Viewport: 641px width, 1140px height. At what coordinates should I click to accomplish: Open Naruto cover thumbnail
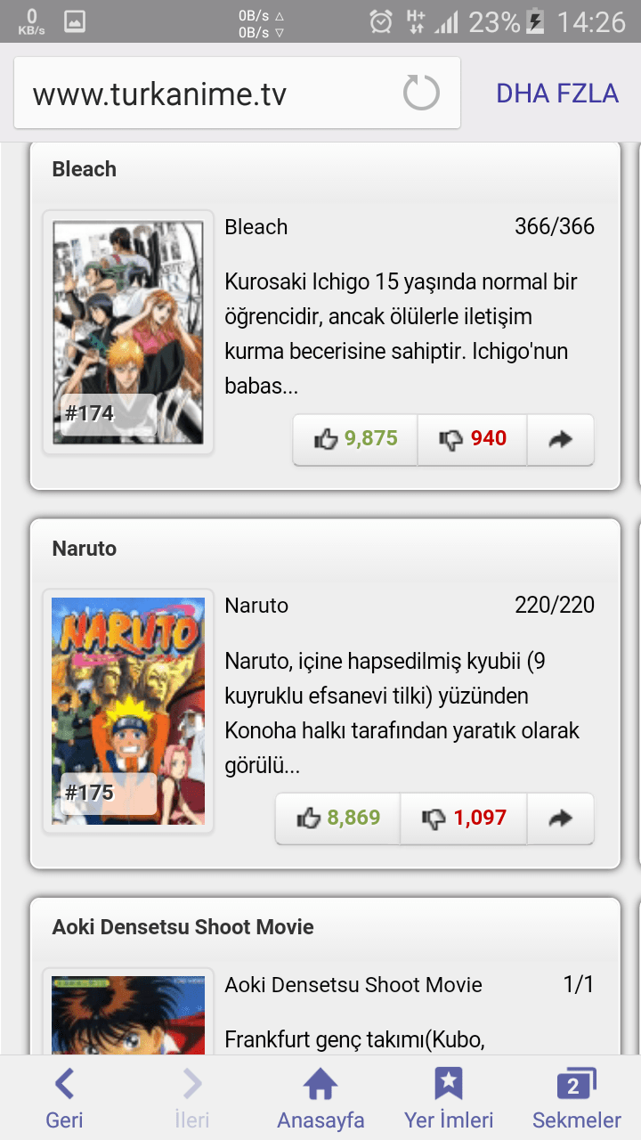coord(128,711)
